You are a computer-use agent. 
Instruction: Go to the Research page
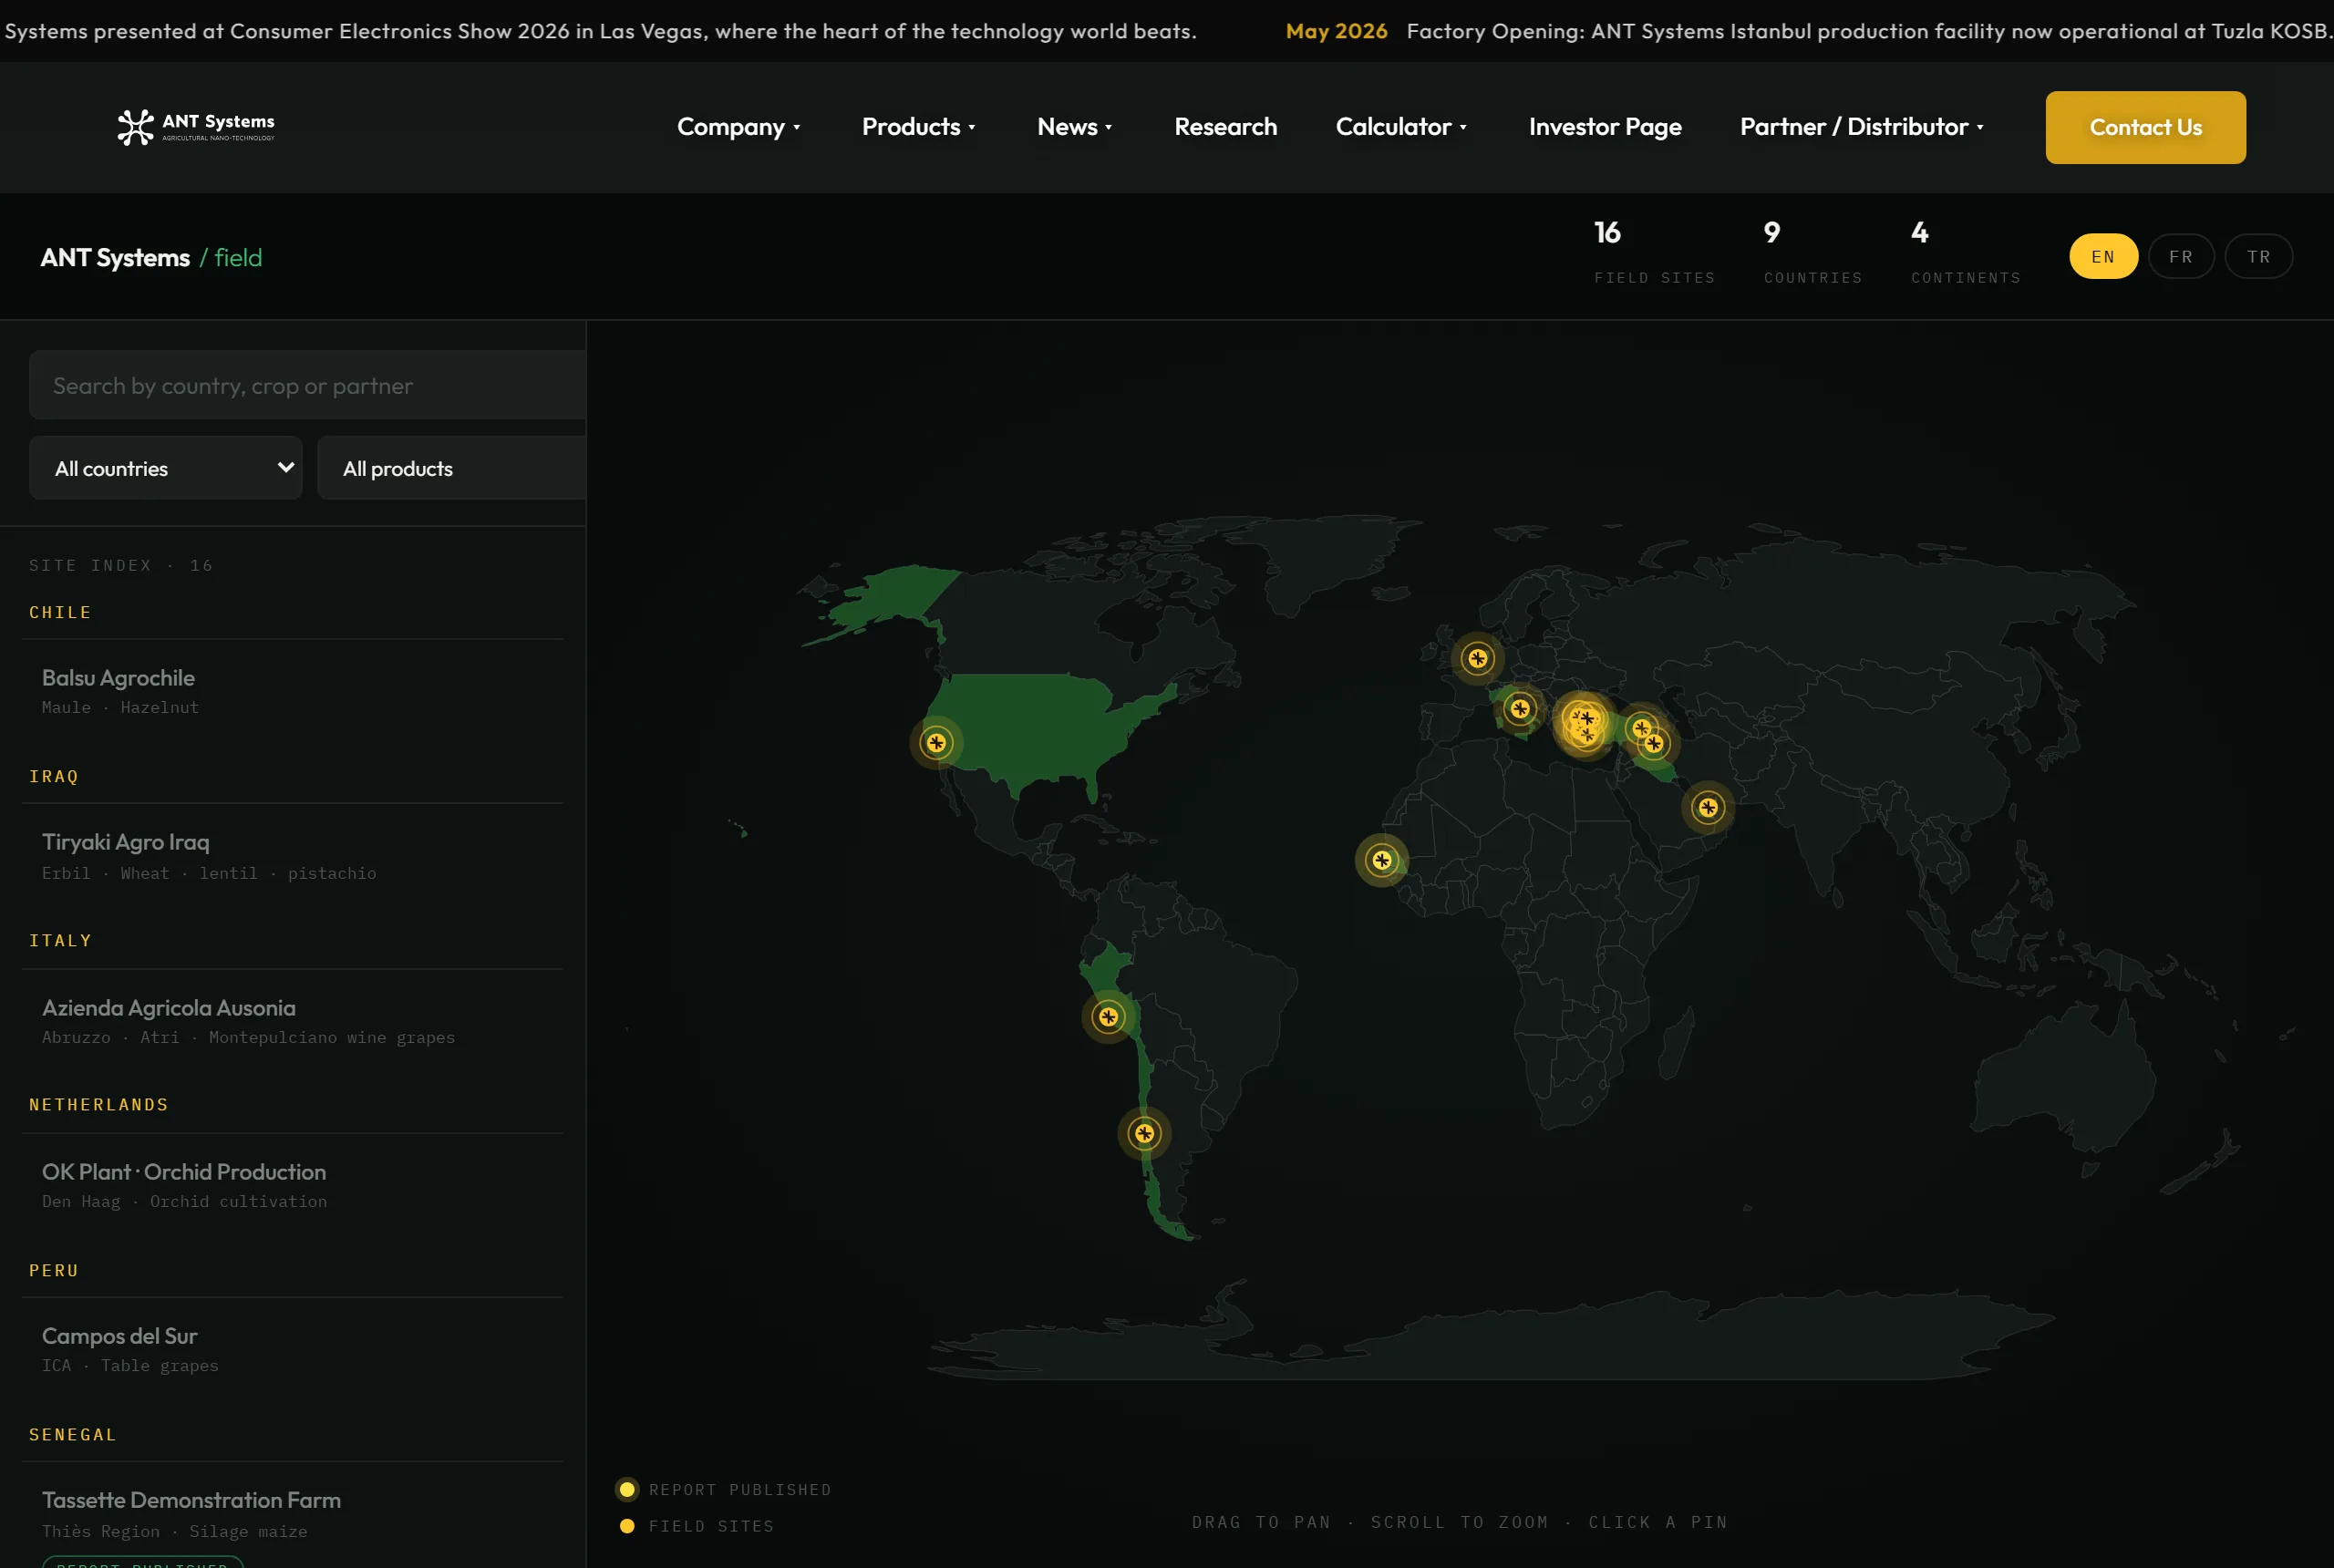pyautogui.click(x=1226, y=127)
